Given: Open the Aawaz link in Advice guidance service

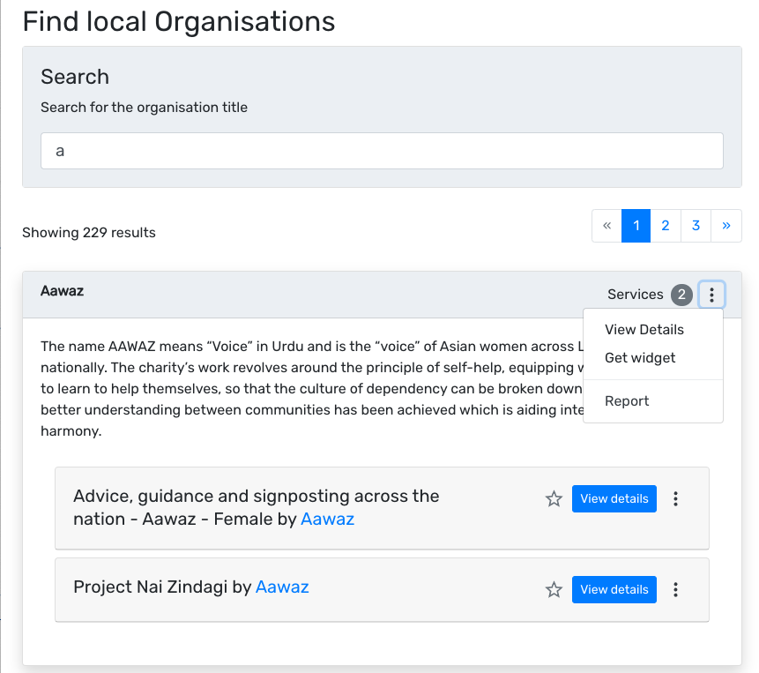Looking at the screenshot, I should coord(327,519).
